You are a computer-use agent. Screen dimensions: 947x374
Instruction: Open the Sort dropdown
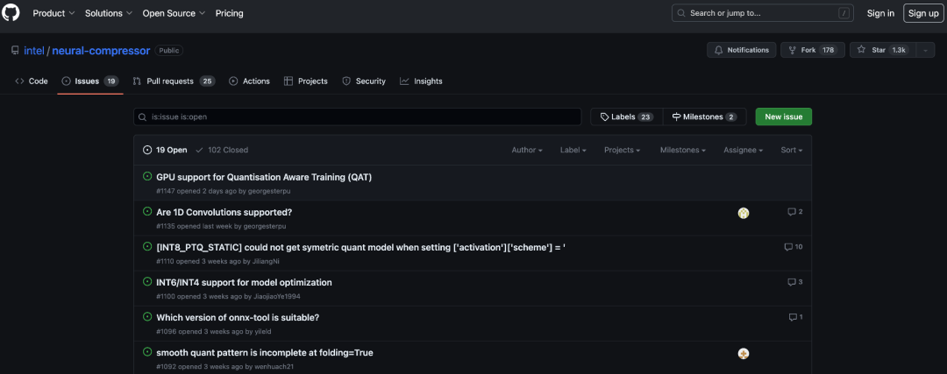pos(791,150)
